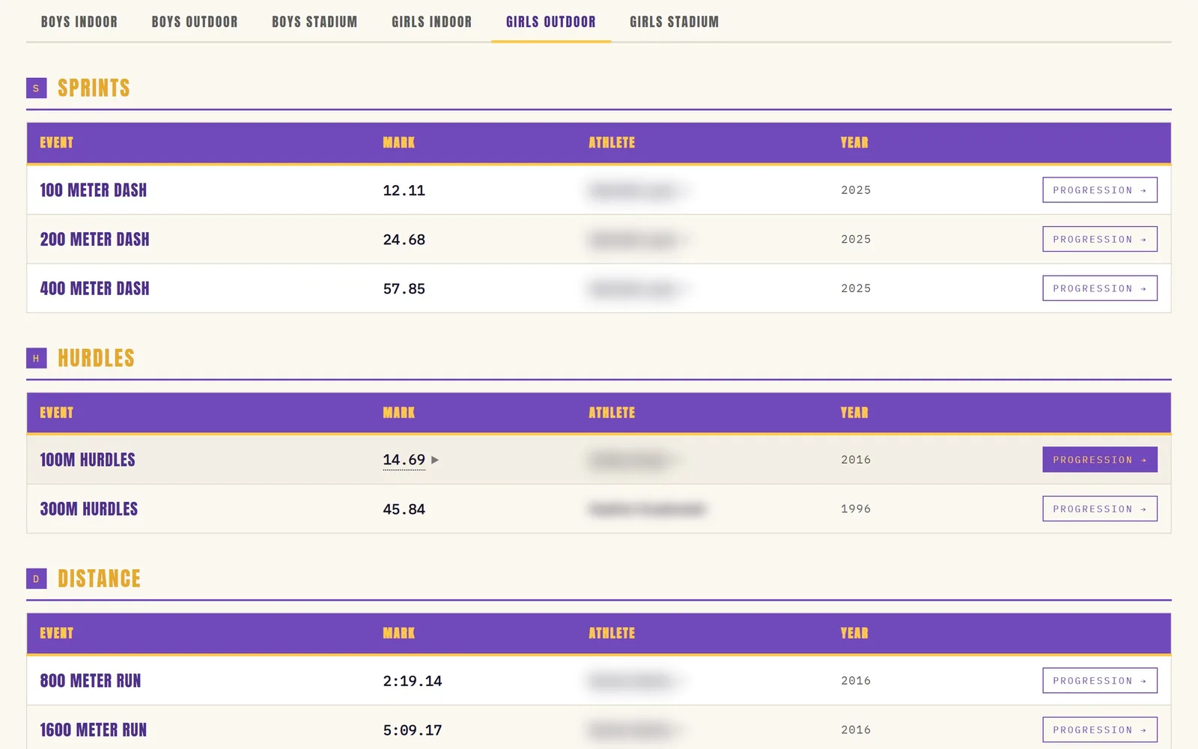
Task: Click the Distance 'D' section badge
Action: [36, 579]
